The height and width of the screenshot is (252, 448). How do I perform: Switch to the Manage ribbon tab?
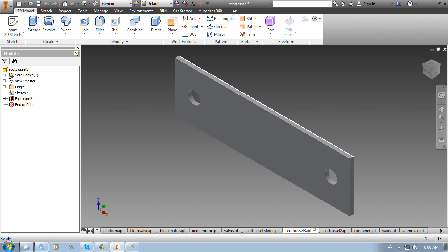pyautogui.click(x=101, y=11)
